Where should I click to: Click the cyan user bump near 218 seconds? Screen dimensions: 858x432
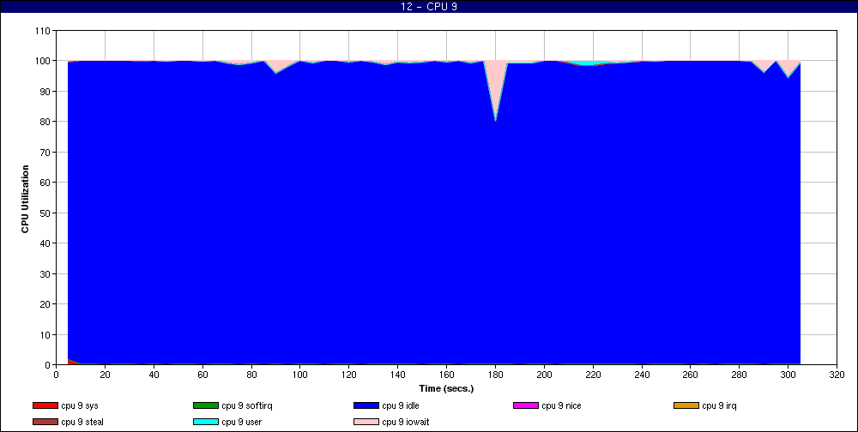tap(588, 63)
